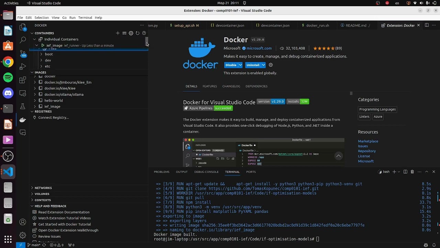
Task: Click the extension settings gear next to Uninstall
Action: (x=271, y=65)
